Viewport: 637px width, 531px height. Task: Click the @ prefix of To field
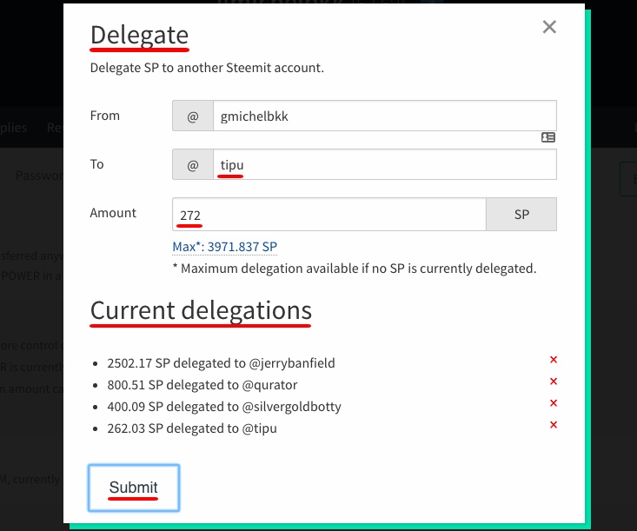click(193, 164)
